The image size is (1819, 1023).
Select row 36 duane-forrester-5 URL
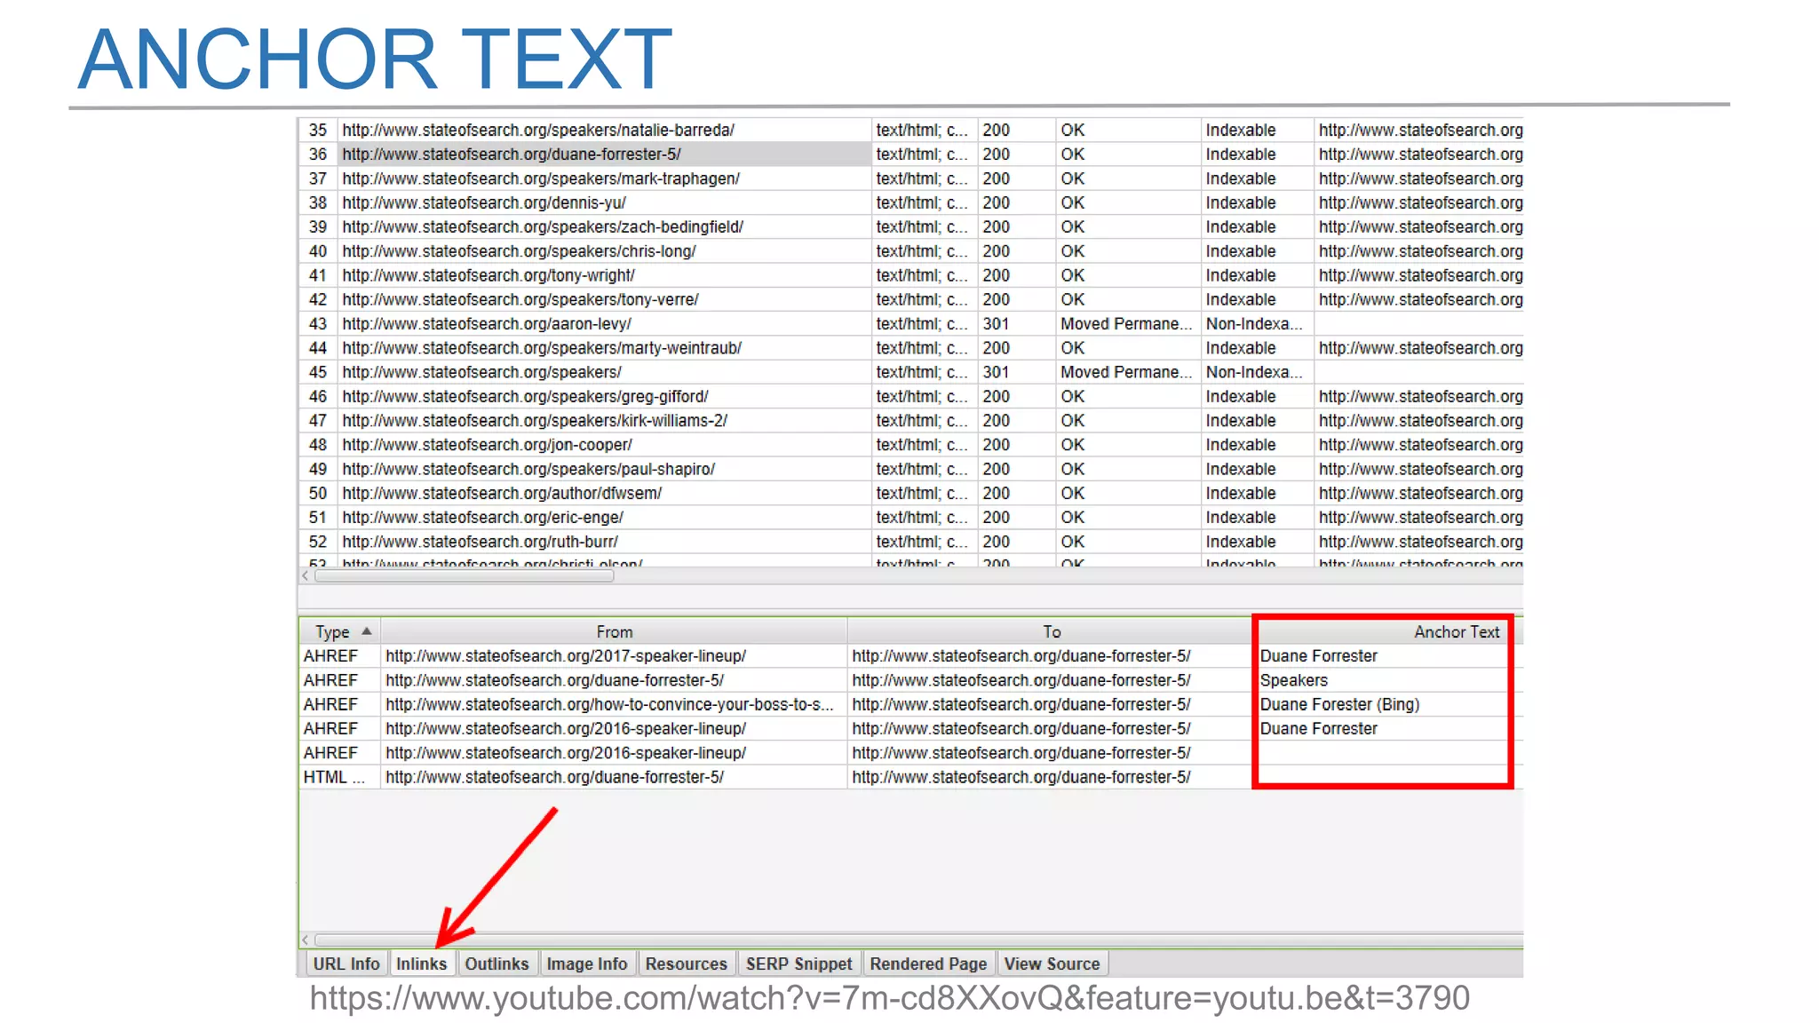click(x=512, y=155)
